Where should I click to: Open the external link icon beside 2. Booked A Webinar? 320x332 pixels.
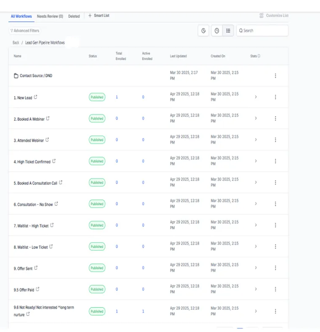48,118
